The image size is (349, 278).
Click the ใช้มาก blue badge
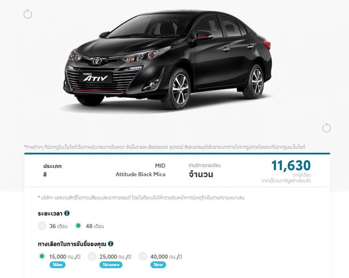158,265
